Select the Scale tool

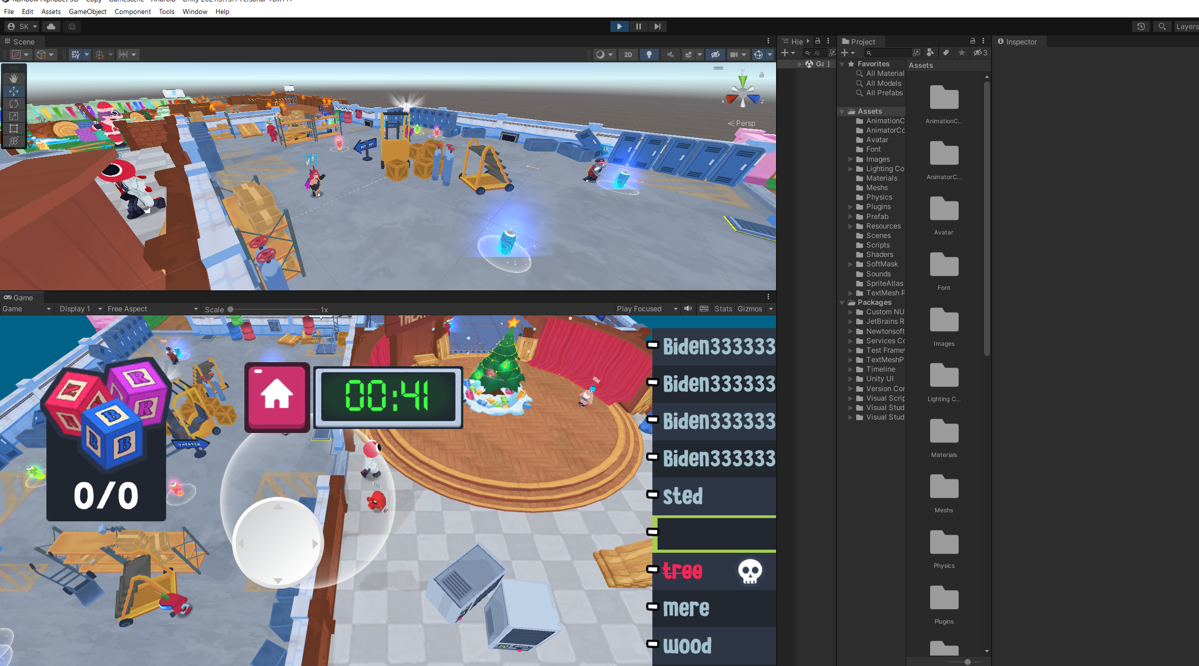(x=13, y=116)
